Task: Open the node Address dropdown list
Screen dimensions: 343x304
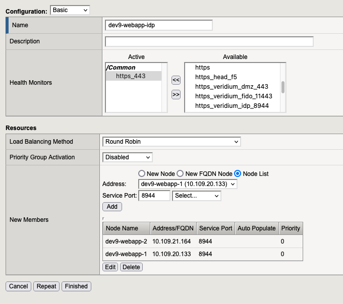Action: click(x=188, y=184)
